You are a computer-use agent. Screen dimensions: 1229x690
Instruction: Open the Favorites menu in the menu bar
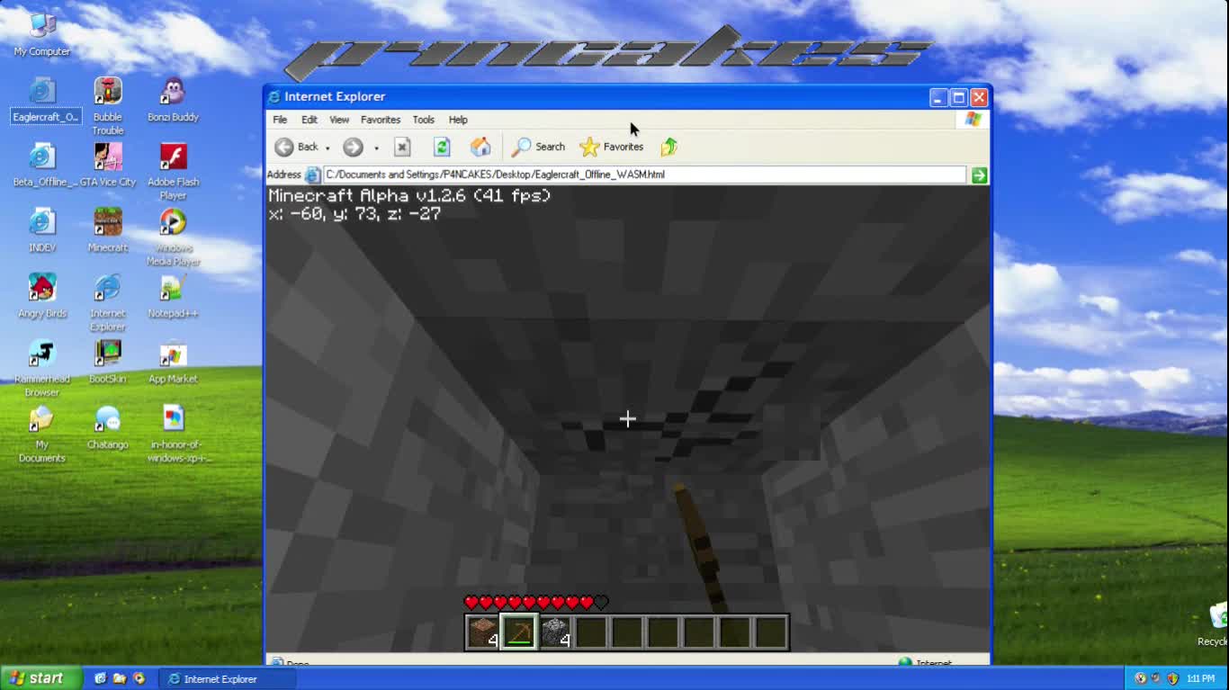click(381, 120)
